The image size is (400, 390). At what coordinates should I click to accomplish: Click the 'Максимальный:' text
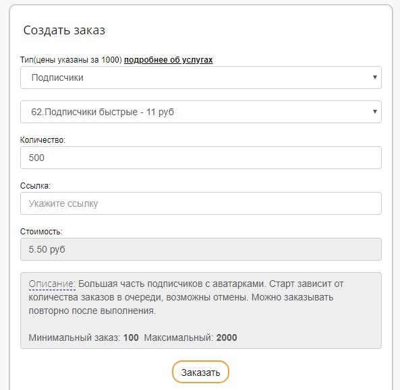tap(179, 337)
